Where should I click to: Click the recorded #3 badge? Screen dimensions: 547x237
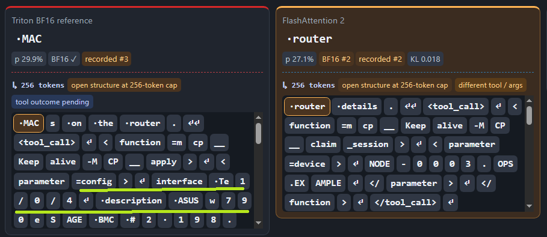coord(107,59)
